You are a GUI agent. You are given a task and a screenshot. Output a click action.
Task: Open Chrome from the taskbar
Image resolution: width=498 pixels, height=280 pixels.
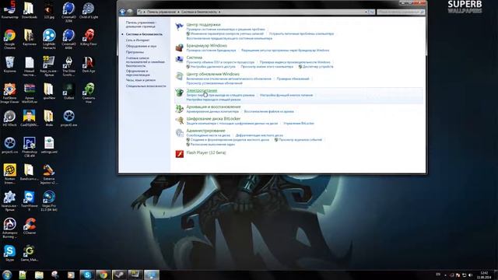click(x=103, y=275)
